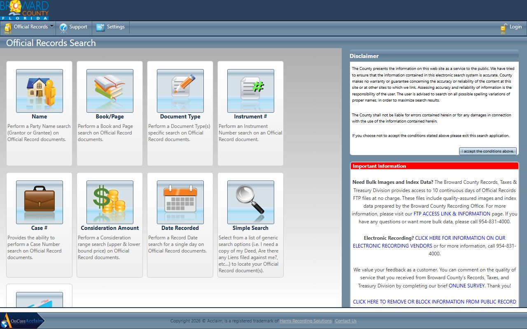Viewport: 527px width, 329px height.
Task: Open the Support menu
Action: [x=74, y=27]
